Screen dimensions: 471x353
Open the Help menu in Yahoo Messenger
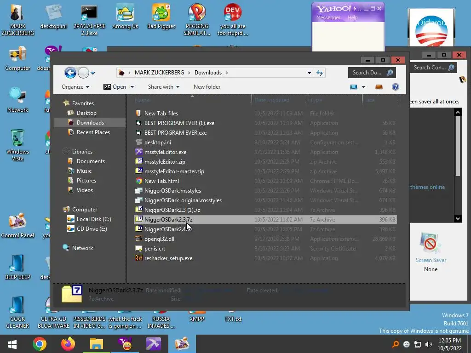[x=353, y=17]
